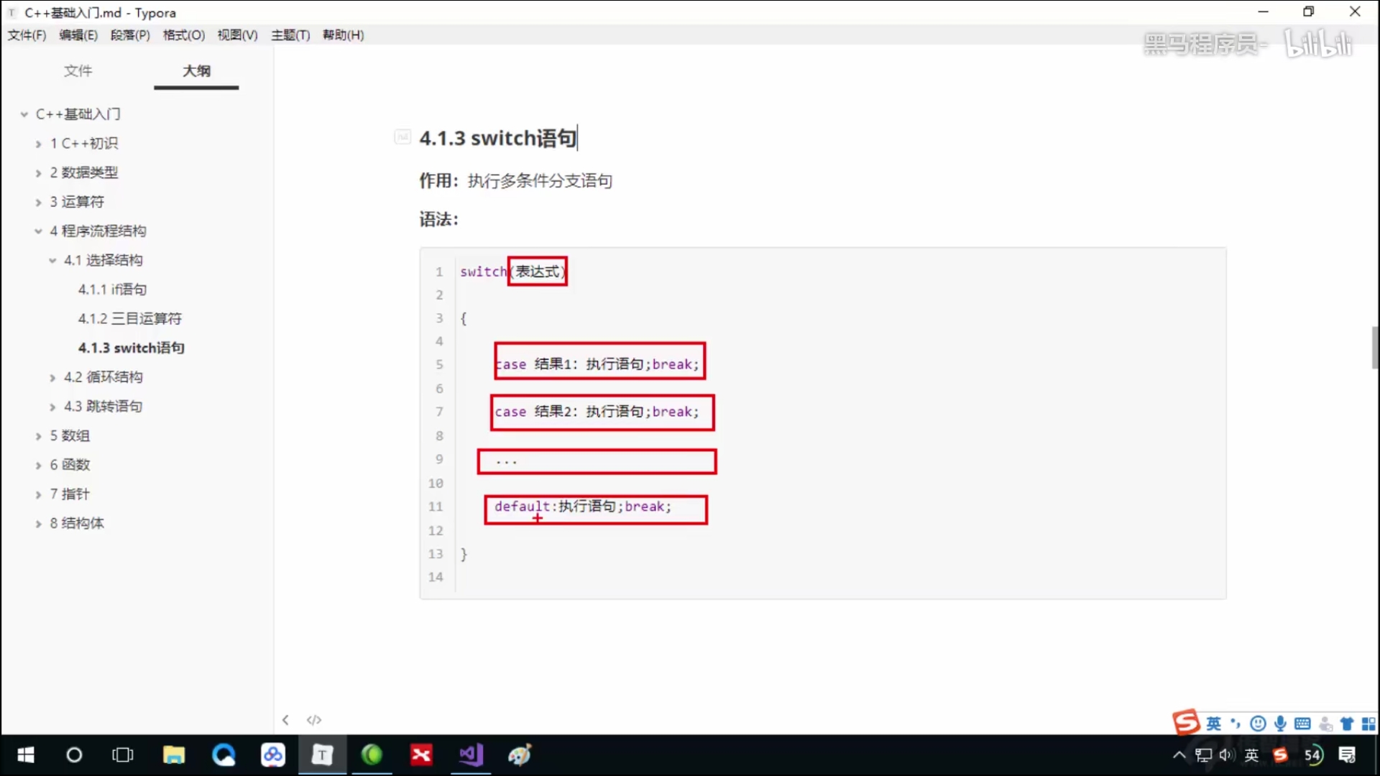The width and height of the screenshot is (1380, 776).
Task: Open Sogou emoji smiley icon
Action: (1258, 724)
